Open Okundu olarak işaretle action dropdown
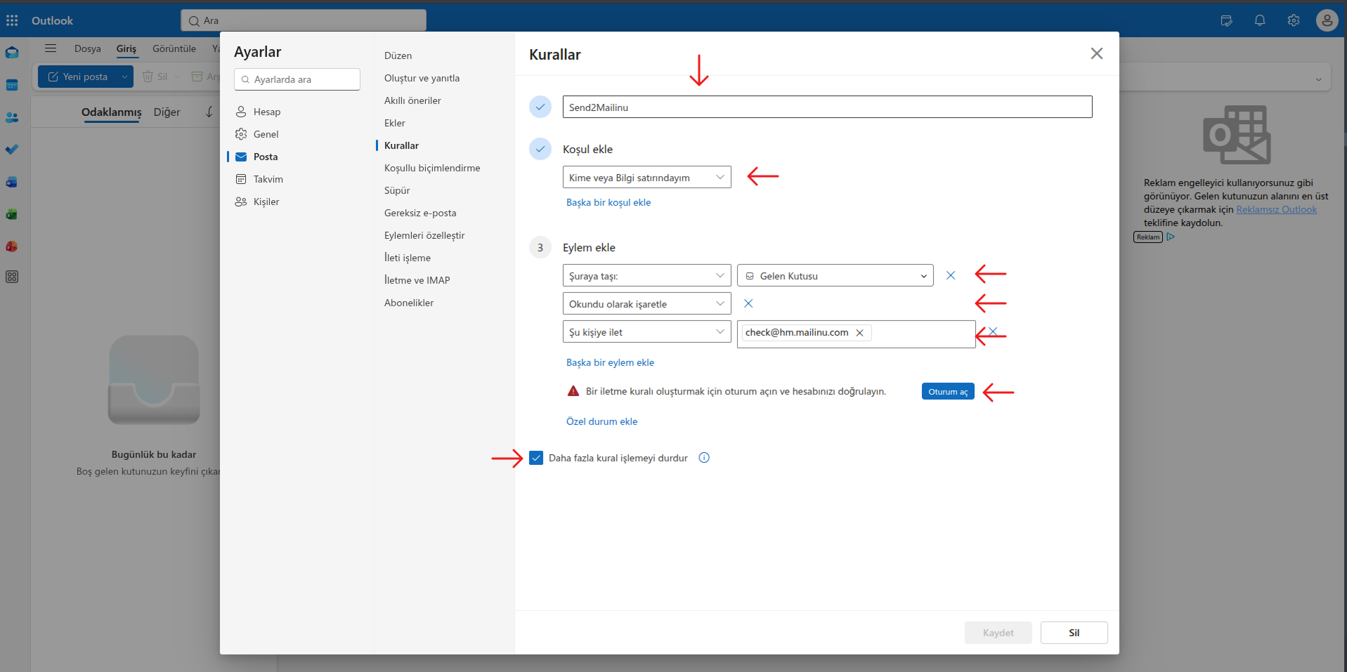The width and height of the screenshot is (1347, 672). click(647, 303)
